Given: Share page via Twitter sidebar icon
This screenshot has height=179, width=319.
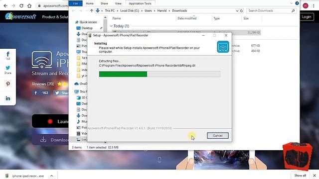Looking at the screenshot, I should (8, 70).
